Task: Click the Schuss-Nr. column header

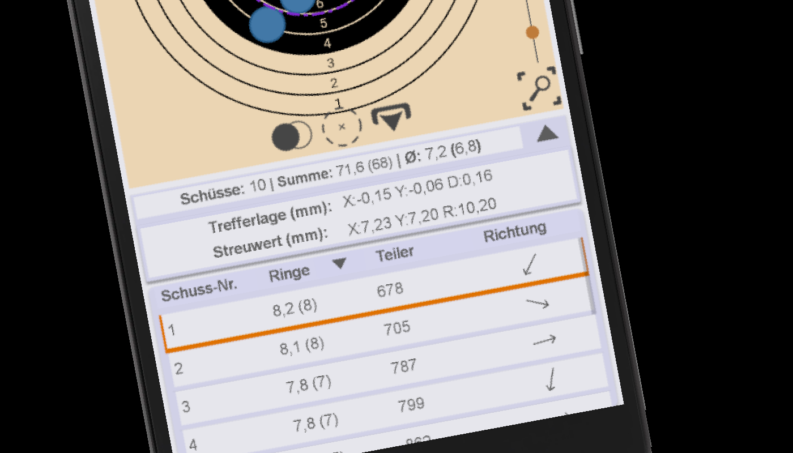Action: pyautogui.click(x=199, y=289)
